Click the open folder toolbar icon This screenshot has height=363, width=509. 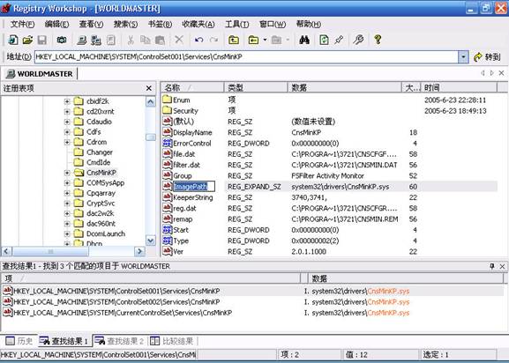(x=27, y=40)
